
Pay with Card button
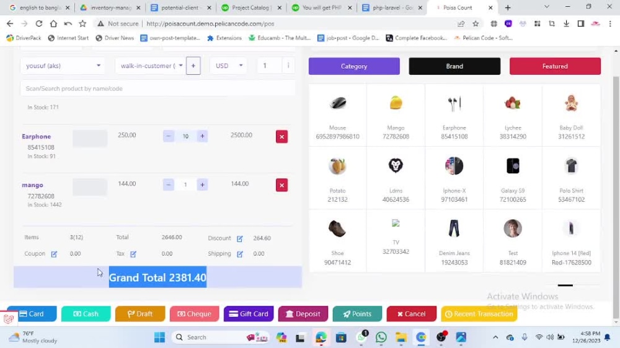coord(32,314)
